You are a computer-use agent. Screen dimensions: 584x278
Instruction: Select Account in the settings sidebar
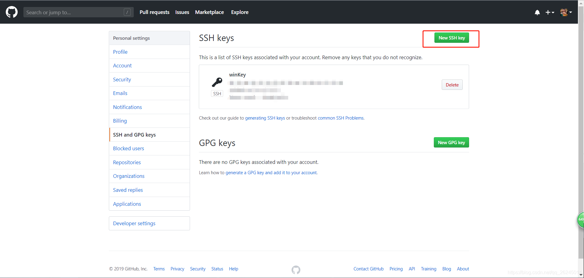click(149, 66)
